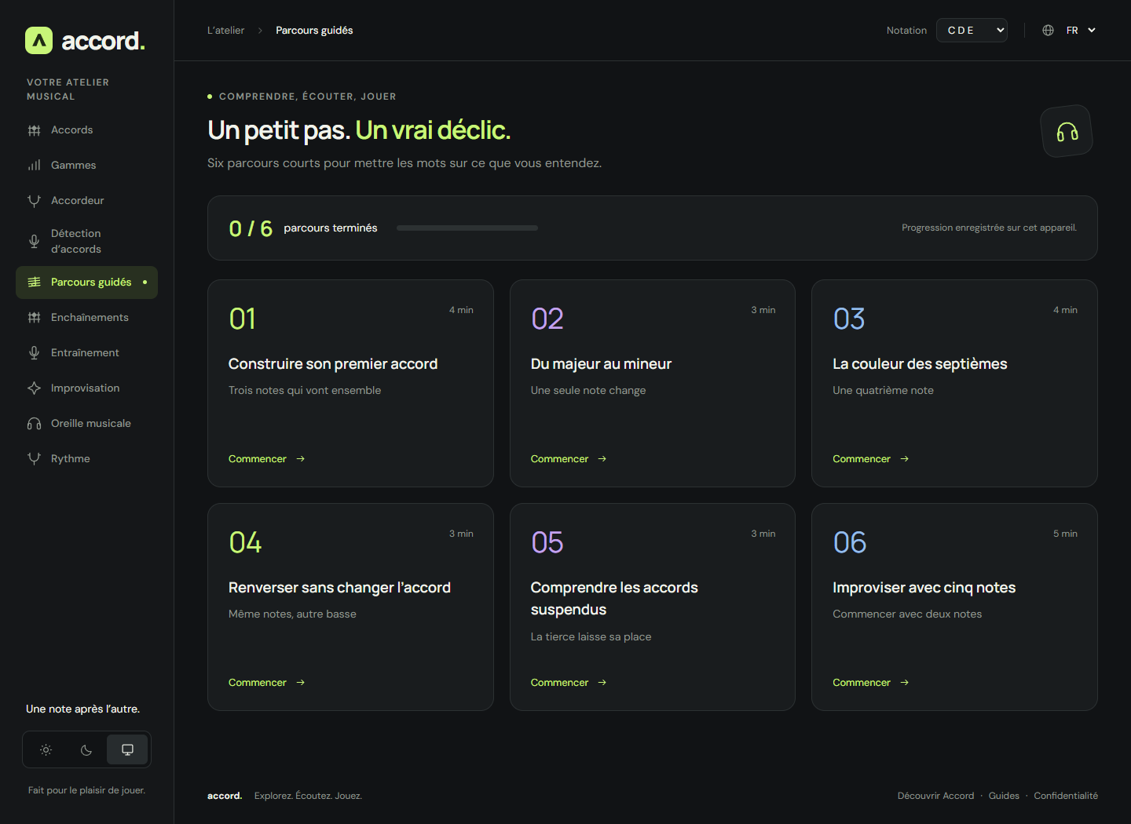
Task: Click the Improviser avec cinq notes title
Action: [924, 588]
